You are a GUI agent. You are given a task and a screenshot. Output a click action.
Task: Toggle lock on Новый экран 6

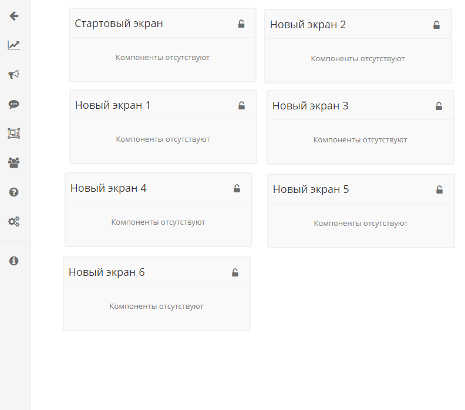(x=235, y=272)
